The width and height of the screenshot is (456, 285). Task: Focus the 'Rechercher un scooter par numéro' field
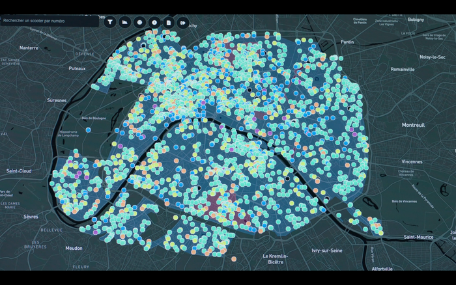pyautogui.click(x=49, y=21)
